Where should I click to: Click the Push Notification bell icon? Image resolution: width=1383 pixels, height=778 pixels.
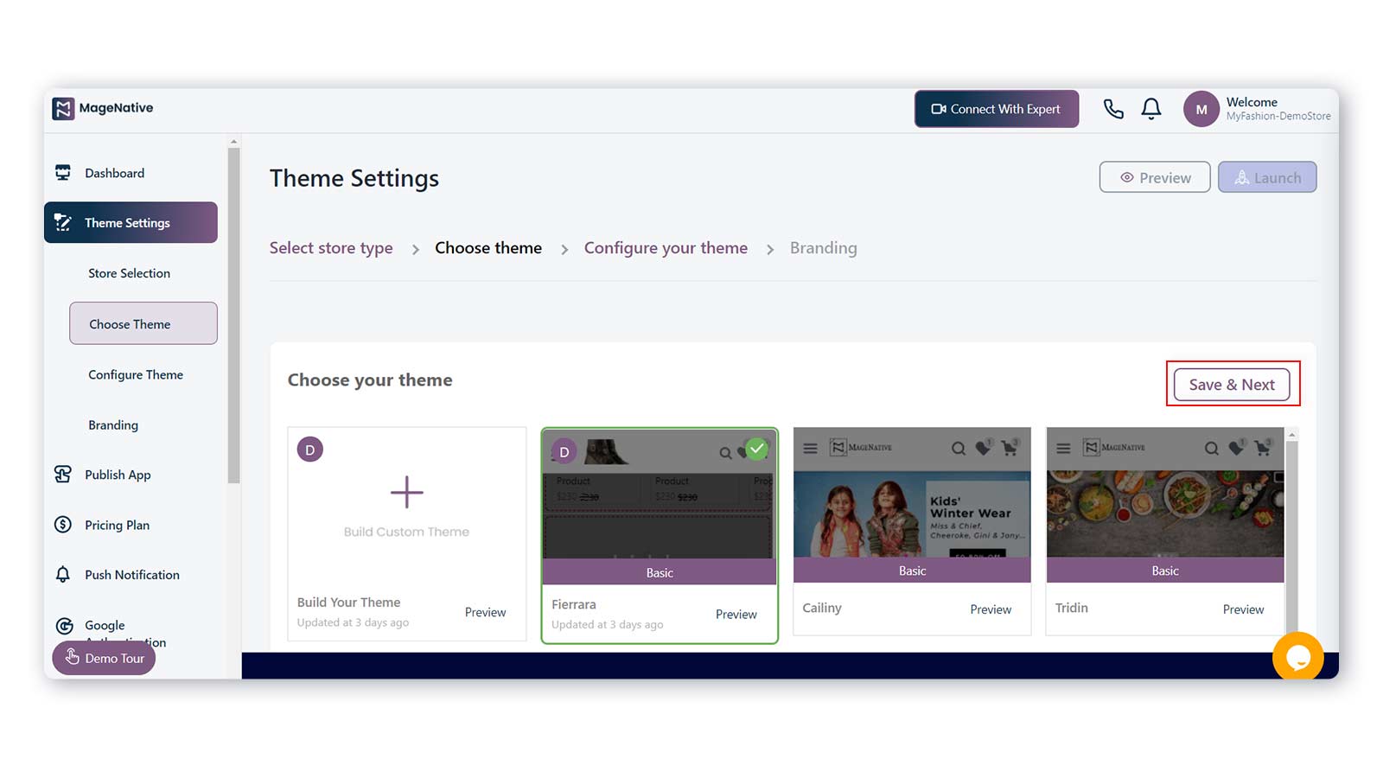63,575
